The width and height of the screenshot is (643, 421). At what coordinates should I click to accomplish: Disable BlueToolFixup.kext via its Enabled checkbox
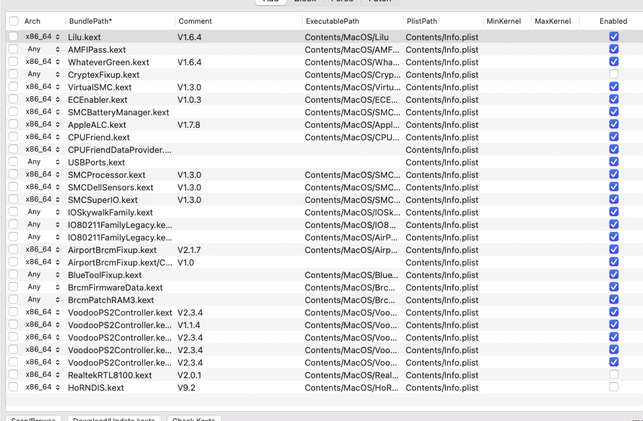613,274
